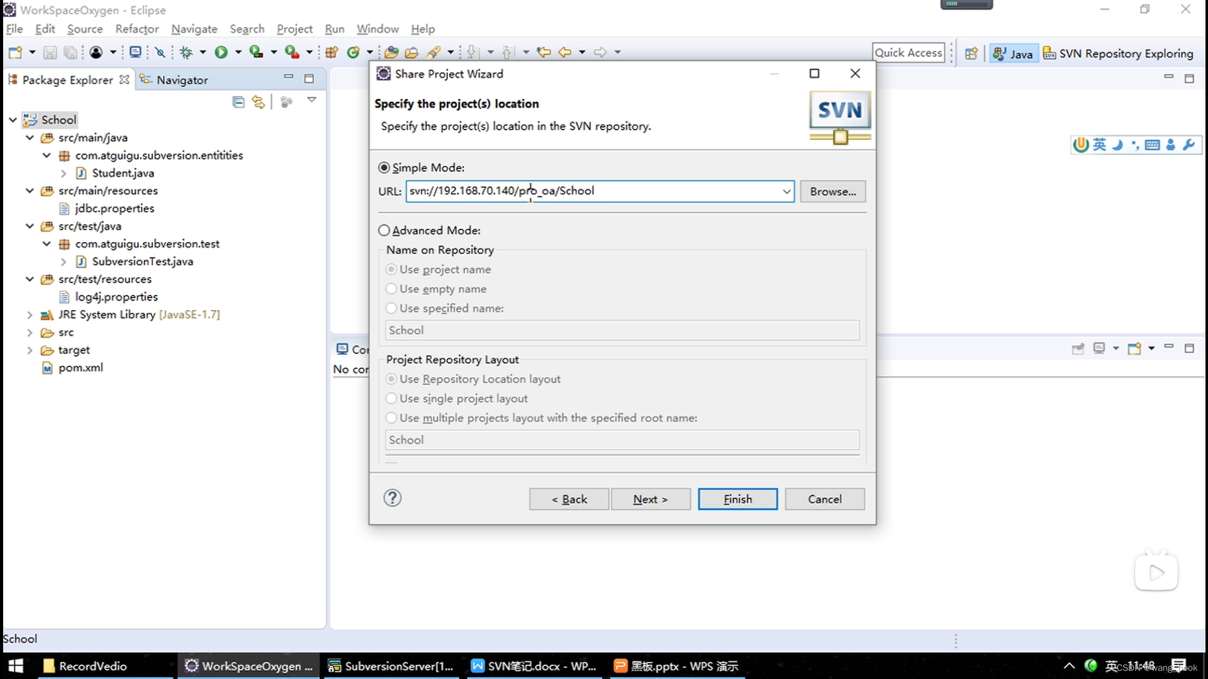The width and height of the screenshot is (1208, 679).
Task: Open the Project menu
Action: 294,29
